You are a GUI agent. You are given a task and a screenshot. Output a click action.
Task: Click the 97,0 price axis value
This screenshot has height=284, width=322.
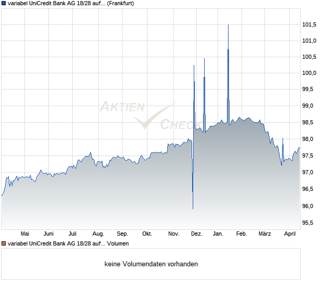[307, 172]
